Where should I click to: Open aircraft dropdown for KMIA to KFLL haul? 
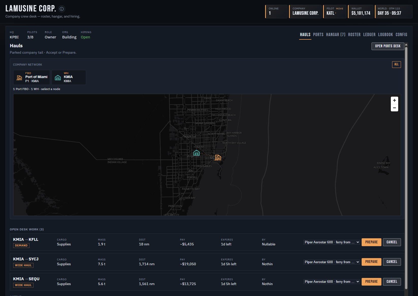[x=332, y=242]
